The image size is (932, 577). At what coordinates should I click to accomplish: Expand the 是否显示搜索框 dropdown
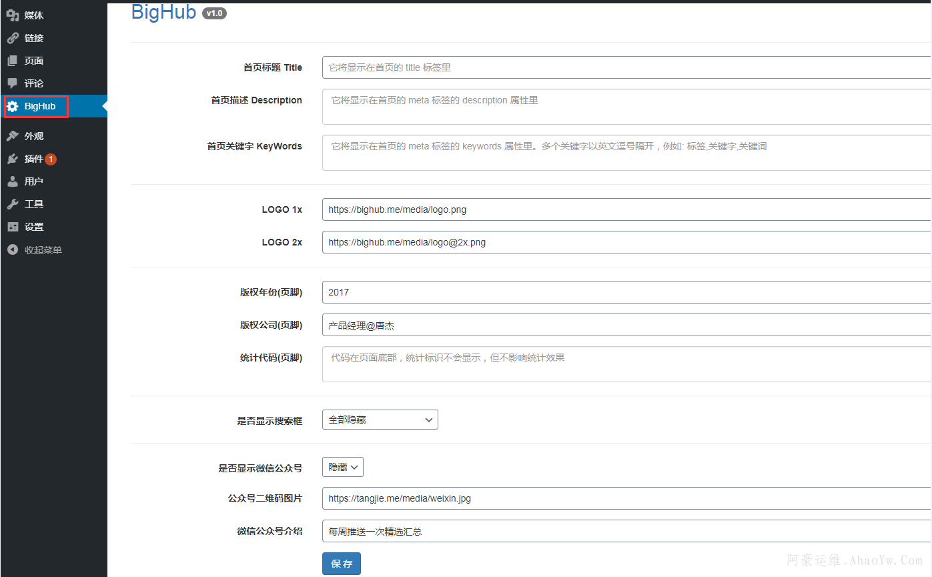click(380, 420)
